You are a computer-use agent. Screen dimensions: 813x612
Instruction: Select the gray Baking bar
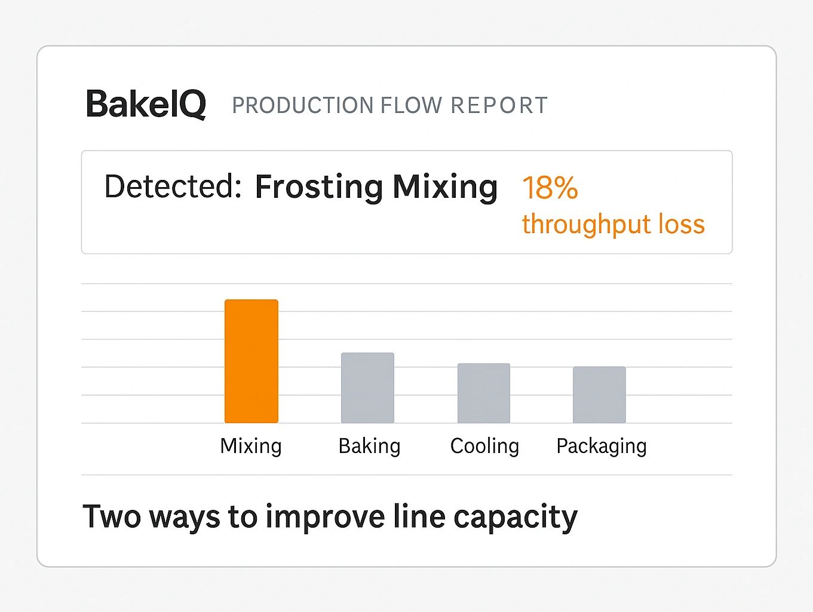point(367,388)
